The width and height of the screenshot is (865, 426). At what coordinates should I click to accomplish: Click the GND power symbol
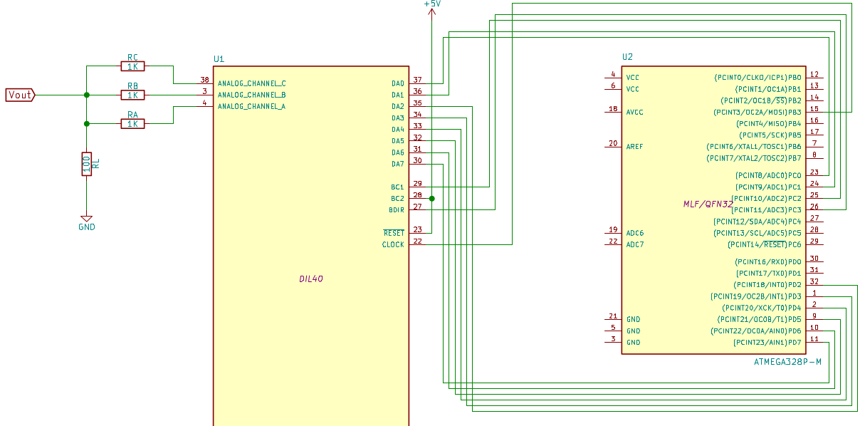87,220
